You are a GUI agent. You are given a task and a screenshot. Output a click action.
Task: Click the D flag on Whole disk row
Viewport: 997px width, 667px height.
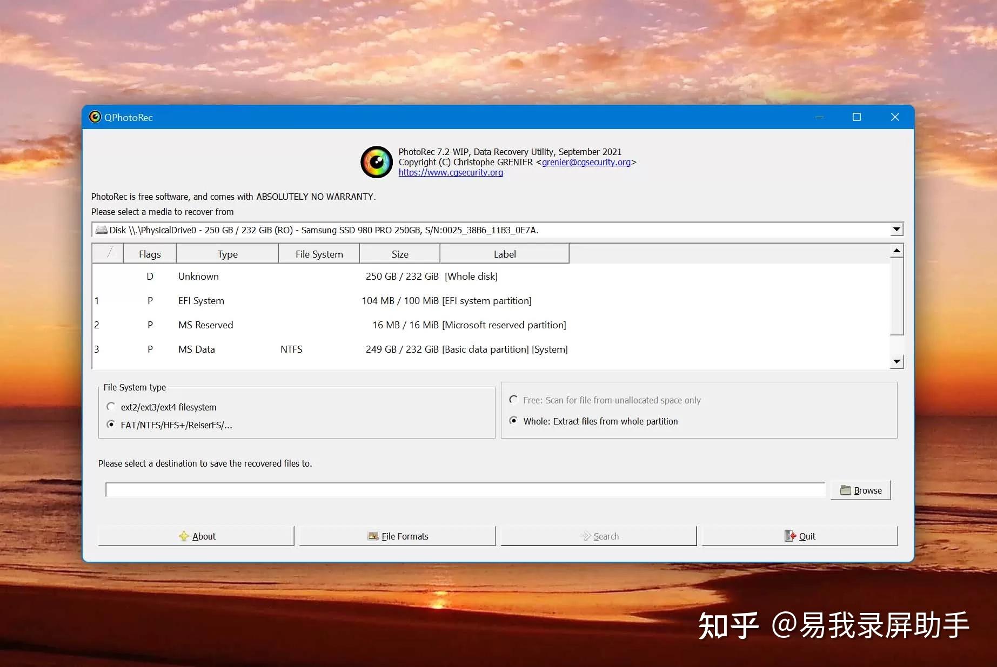click(x=150, y=277)
